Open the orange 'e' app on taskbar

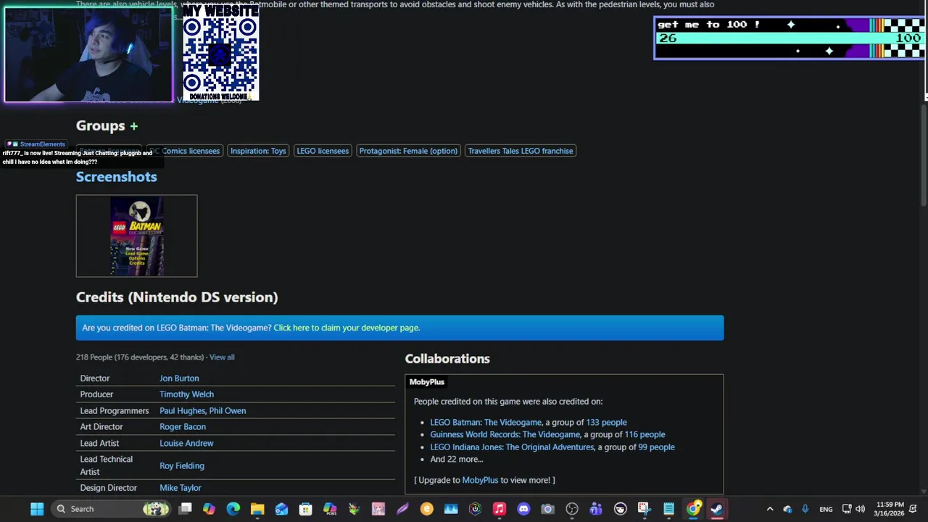pyautogui.click(x=426, y=509)
